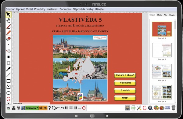Click the redo arrow icon
Viewport: 183px width, 119px height.
[62, 108]
